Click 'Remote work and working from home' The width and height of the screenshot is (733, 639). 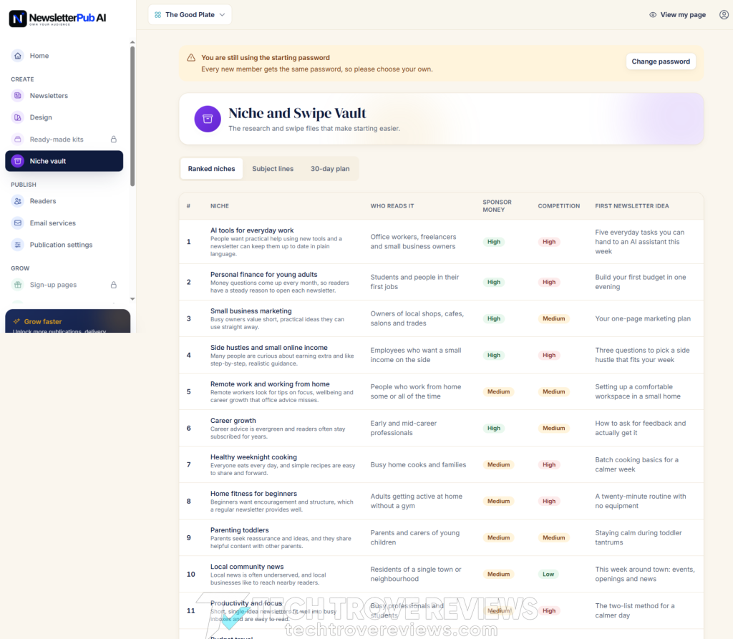[x=270, y=384]
